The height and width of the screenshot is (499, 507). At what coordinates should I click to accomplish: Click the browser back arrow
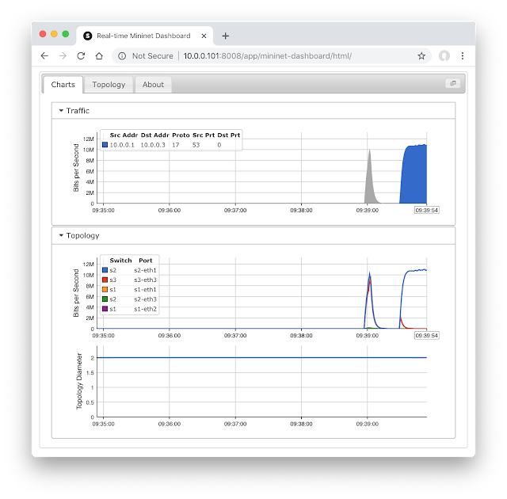coord(44,56)
